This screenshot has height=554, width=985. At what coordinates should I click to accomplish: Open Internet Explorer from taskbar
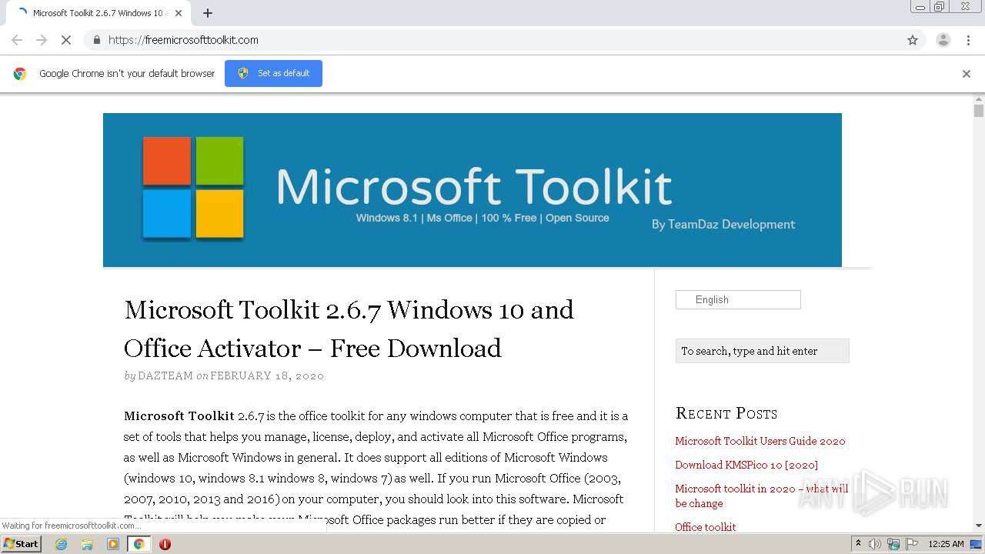(61, 544)
